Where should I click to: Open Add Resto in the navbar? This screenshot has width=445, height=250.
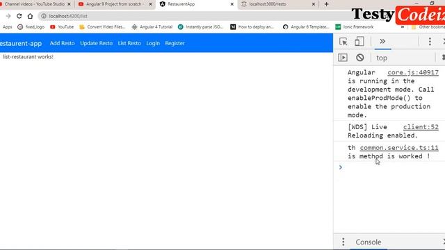pyautogui.click(x=62, y=43)
